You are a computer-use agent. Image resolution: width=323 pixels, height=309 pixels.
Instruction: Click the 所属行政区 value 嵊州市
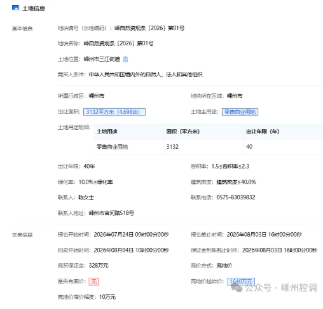(x=97, y=96)
